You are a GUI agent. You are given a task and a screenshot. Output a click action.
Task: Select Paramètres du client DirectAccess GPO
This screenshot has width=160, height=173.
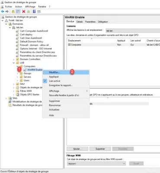point(38,52)
